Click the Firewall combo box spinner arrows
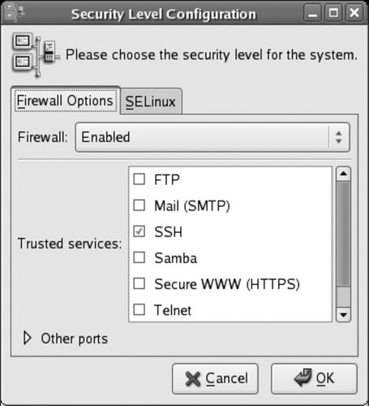 click(339, 137)
